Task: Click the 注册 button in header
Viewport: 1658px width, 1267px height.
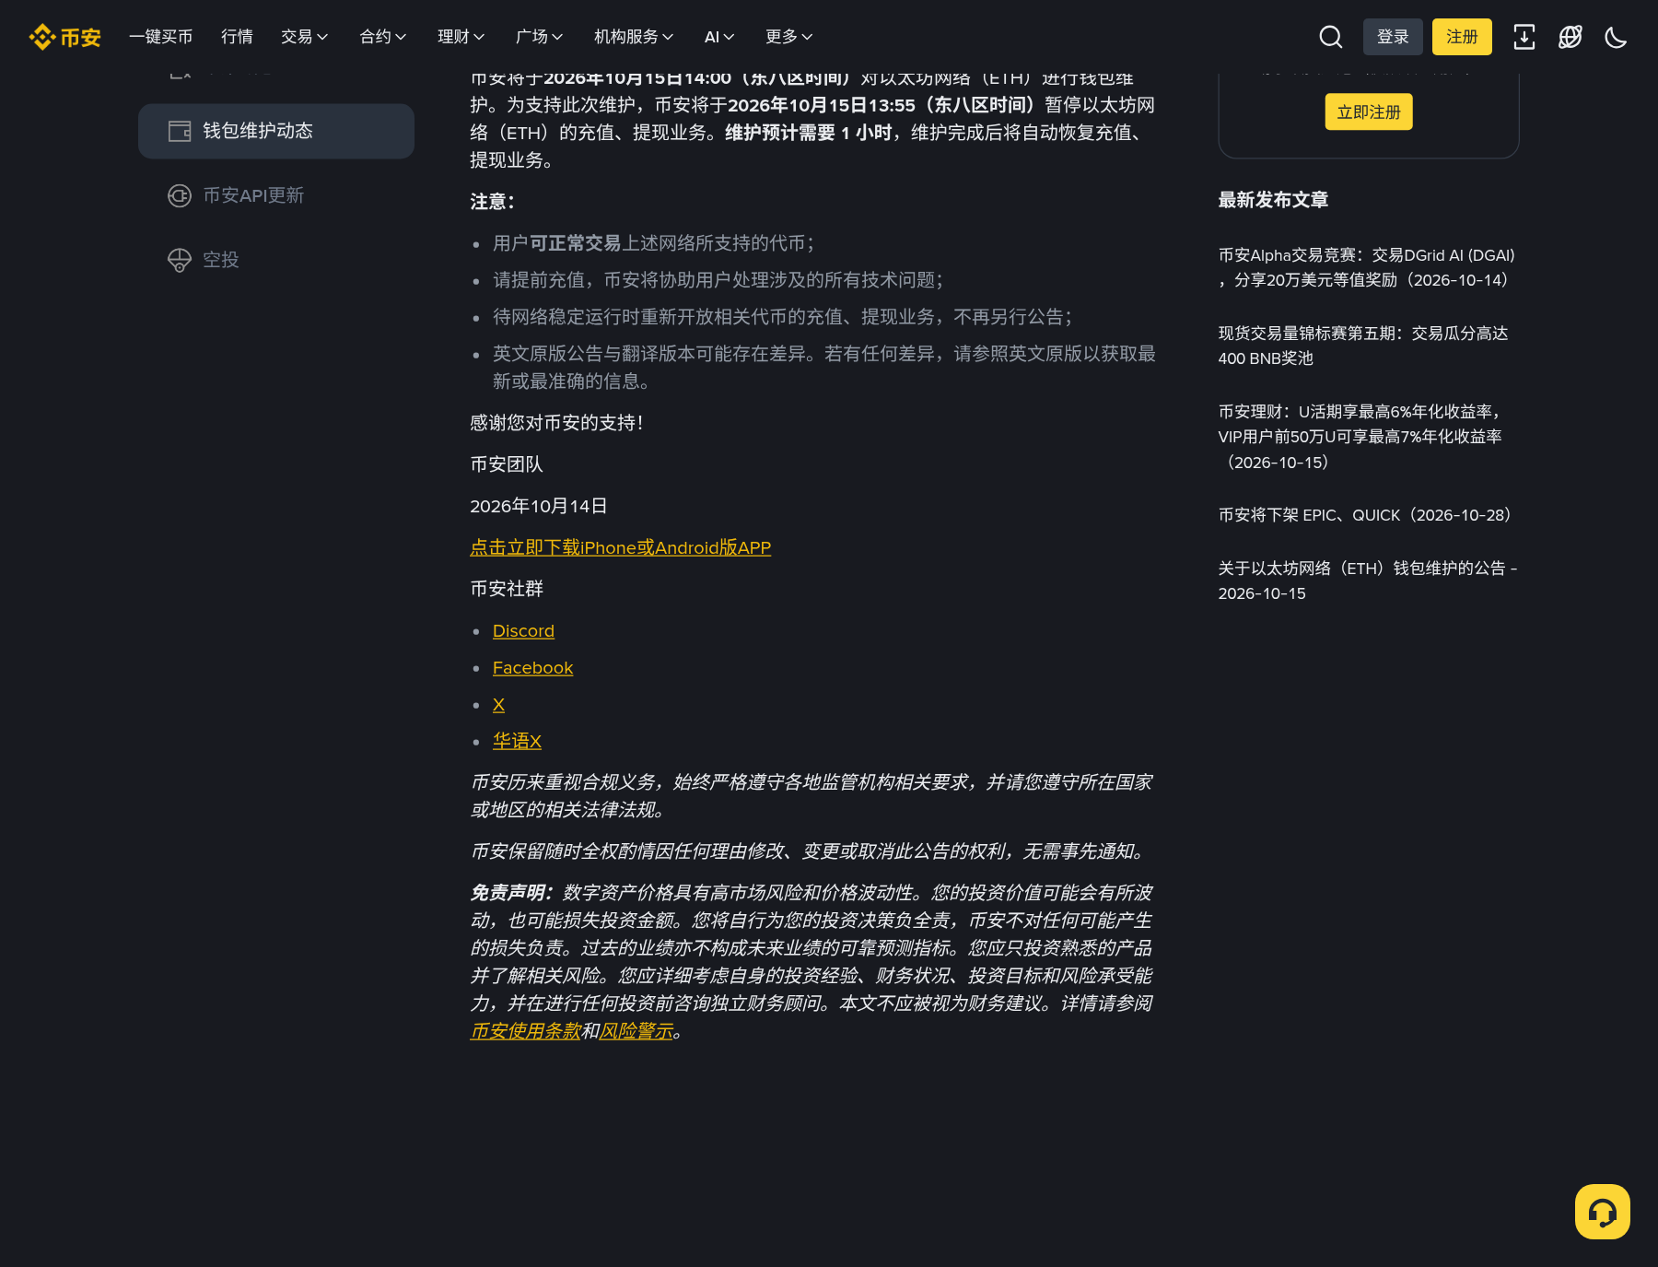Action: tap(1462, 37)
